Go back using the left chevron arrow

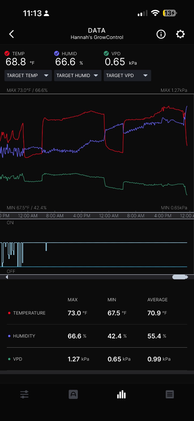point(11,34)
